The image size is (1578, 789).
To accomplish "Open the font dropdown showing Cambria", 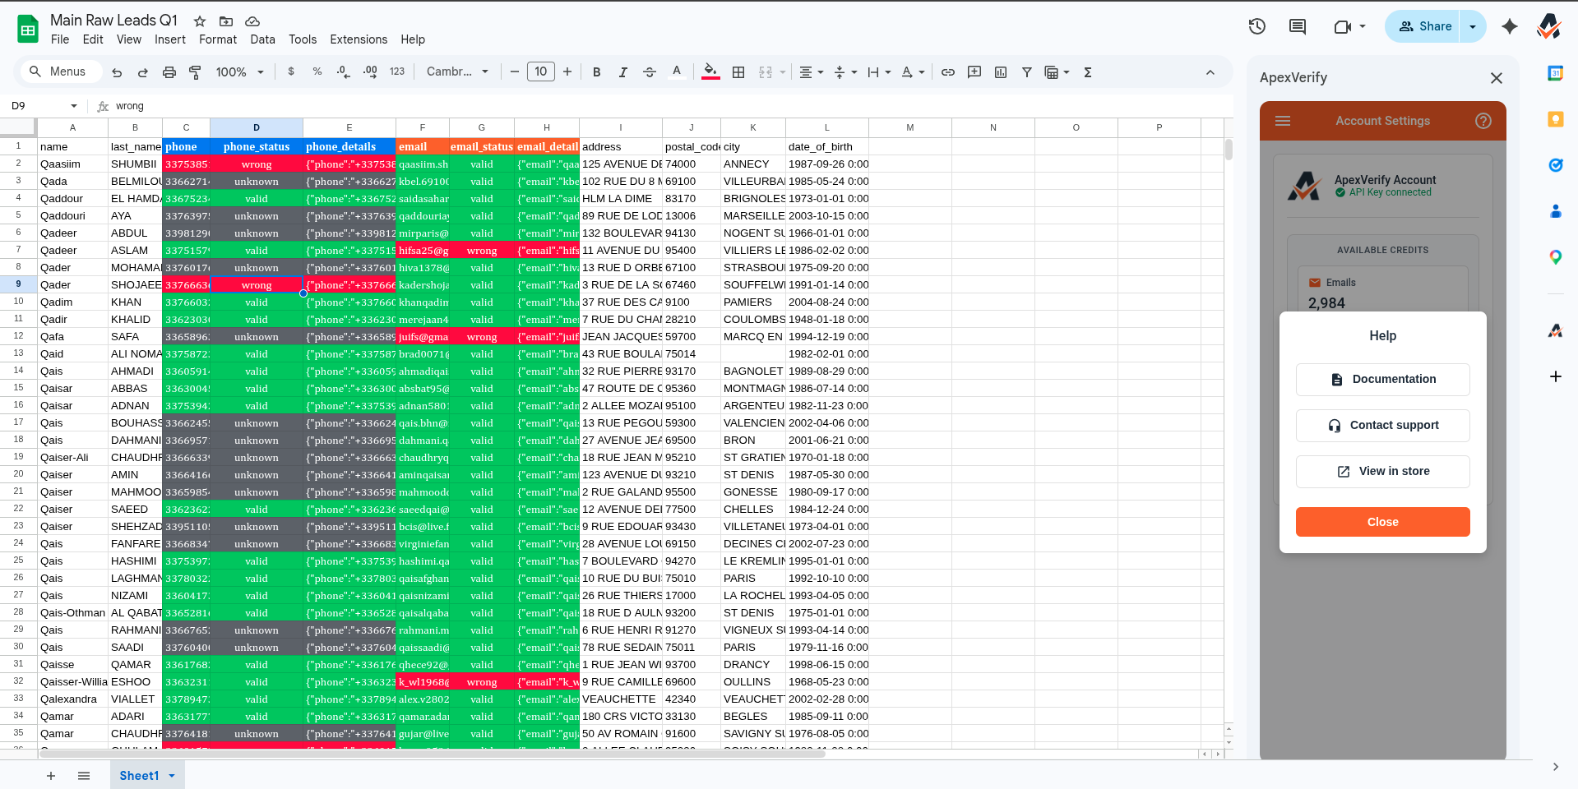I will (457, 72).
